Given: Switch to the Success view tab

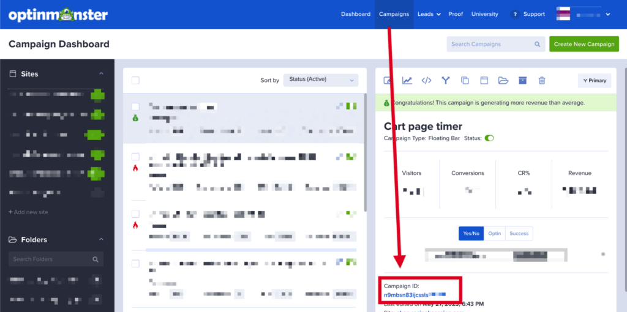Looking at the screenshot, I should tap(519, 234).
